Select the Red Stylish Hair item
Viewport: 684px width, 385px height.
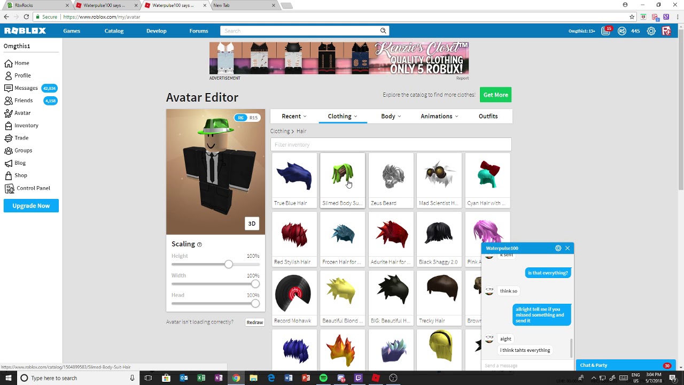pos(293,240)
